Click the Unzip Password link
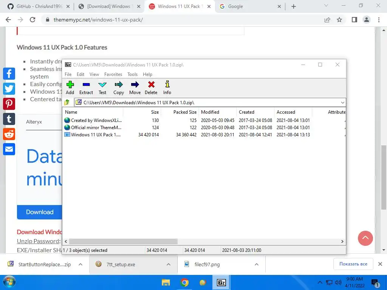The width and height of the screenshot is (387, 290). [x=38, y=241]
